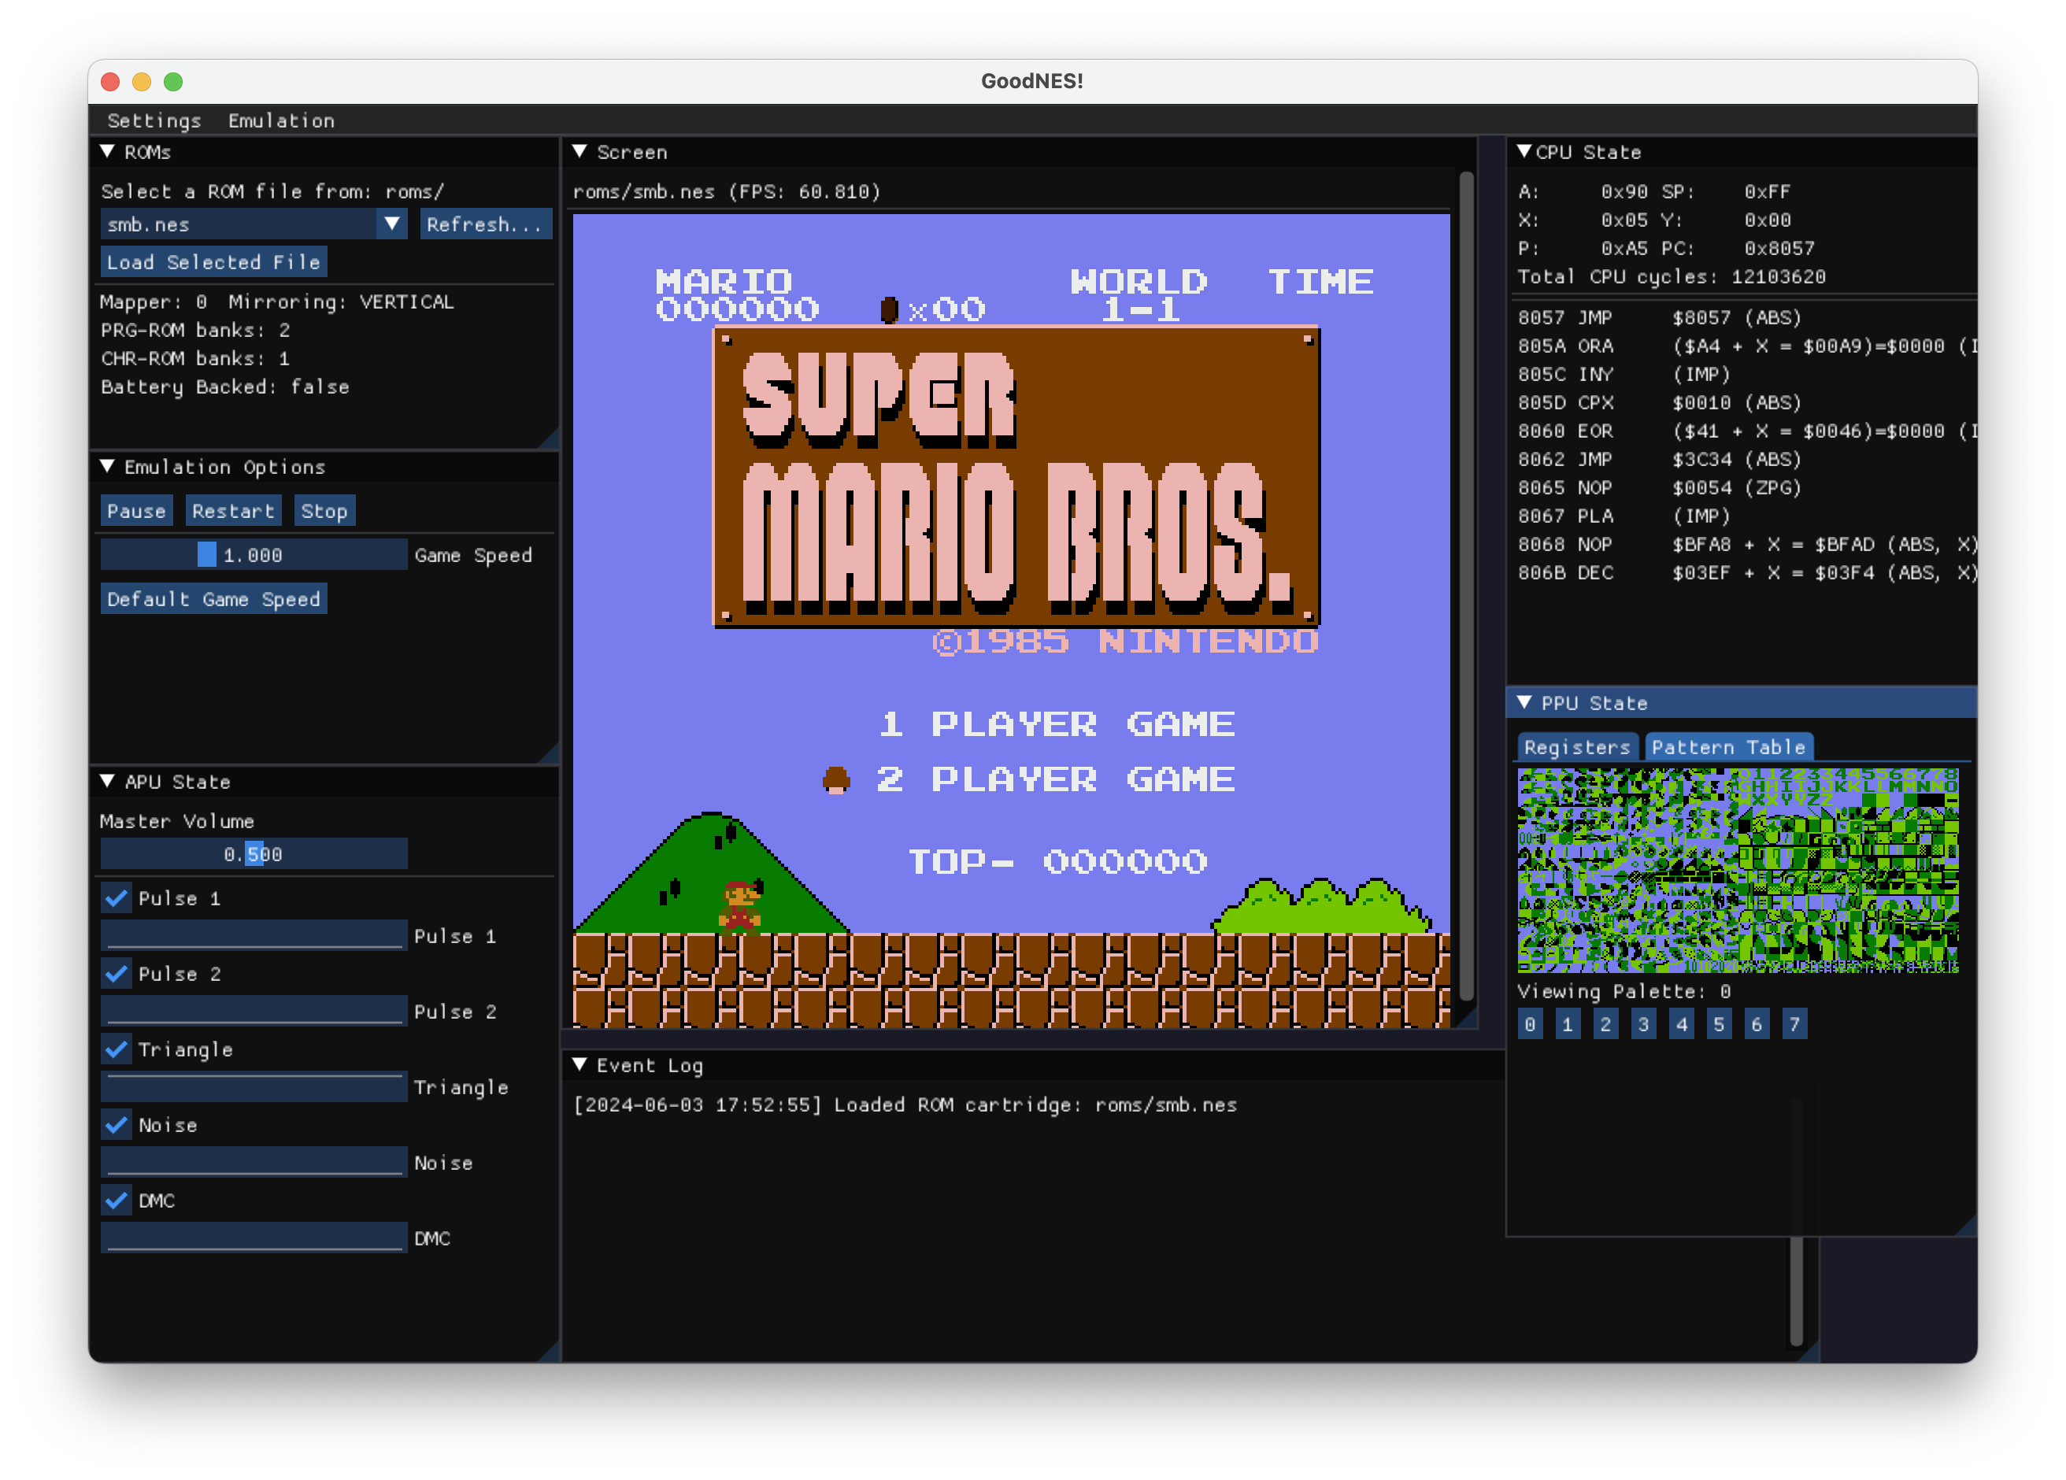Collapse the CPU State panel
Viewport: 2066px width, 1480px height.
tap(1524, 151)
